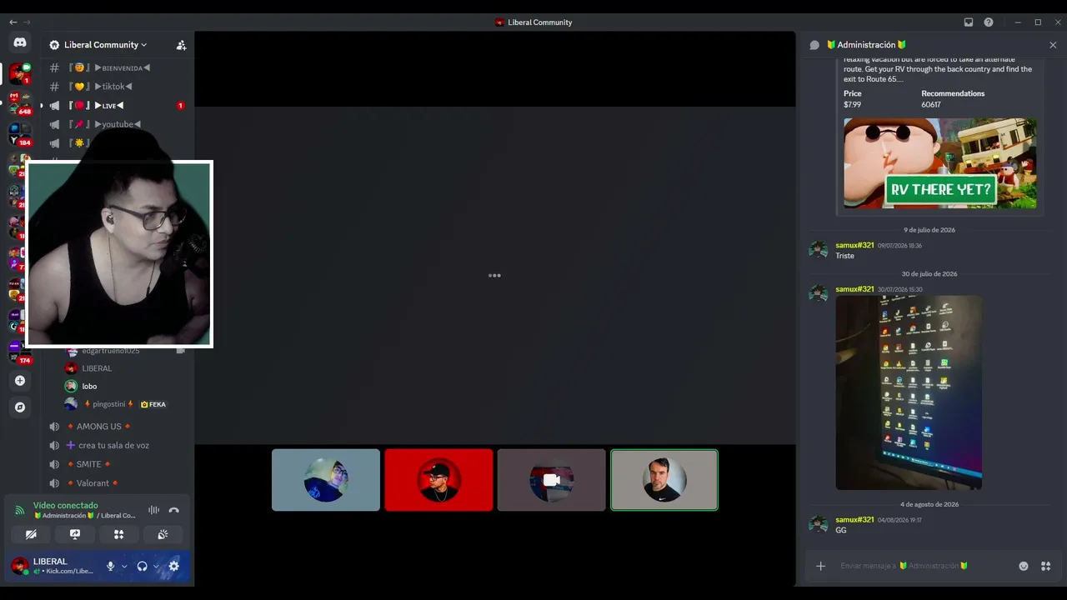Open the unread badge on LIVE channel
This screenshot has width=1067, height=600.
(x=180, y=106)
